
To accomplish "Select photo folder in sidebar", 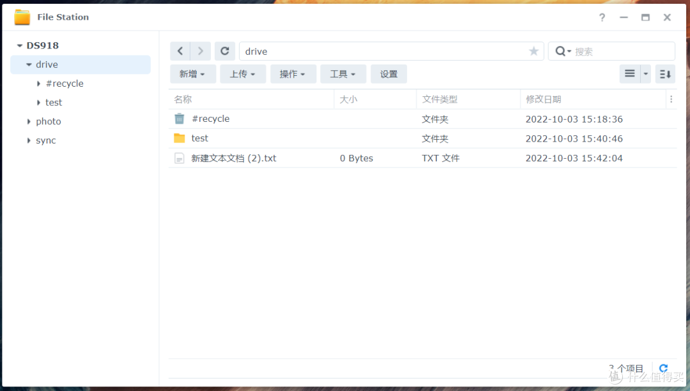I will [49, 121].
